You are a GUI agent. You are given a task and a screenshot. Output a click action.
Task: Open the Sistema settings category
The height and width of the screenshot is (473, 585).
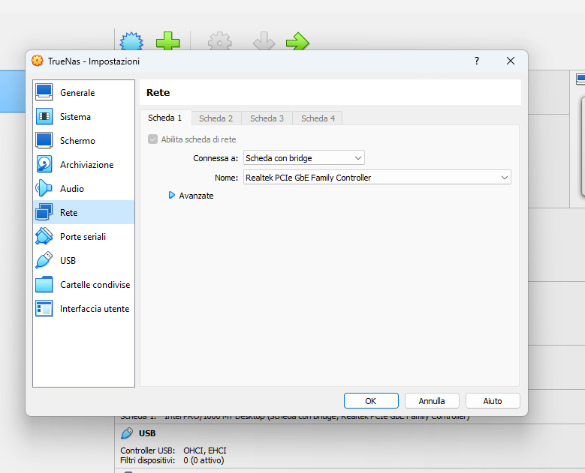[x=83, y=117]
